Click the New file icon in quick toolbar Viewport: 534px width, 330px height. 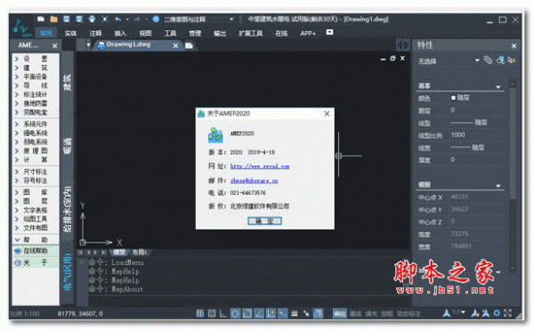[41, 19]
